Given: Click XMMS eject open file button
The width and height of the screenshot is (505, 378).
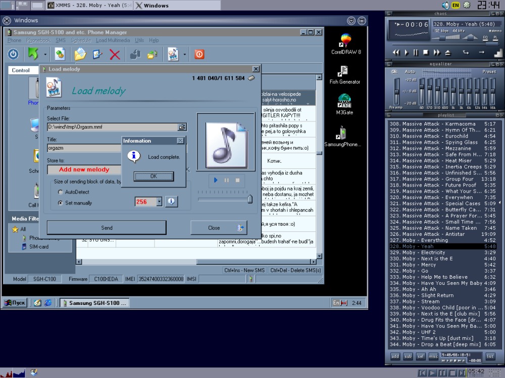Looking at the screenshot, I should click(448, 52).
